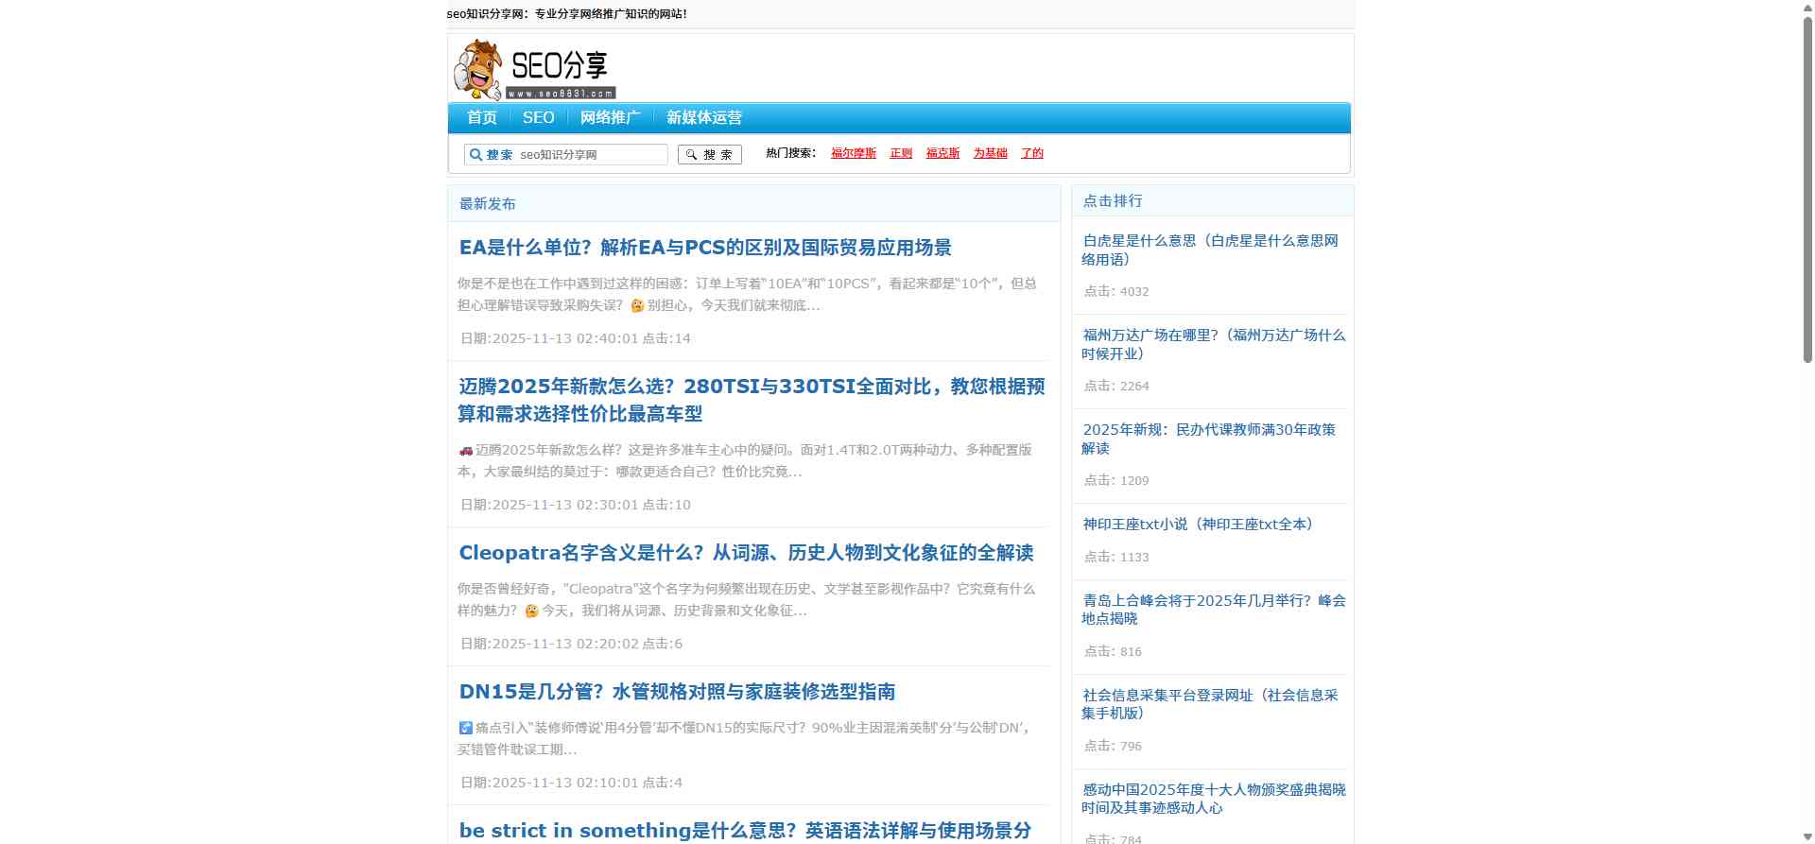Open the Cleopatra名字含义 article

click(746, 553)
